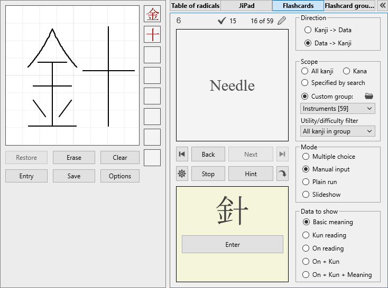The height and width of the screenshot is (288, 388).
Task: Click the Hint button
Action: (x=251, y=174)
